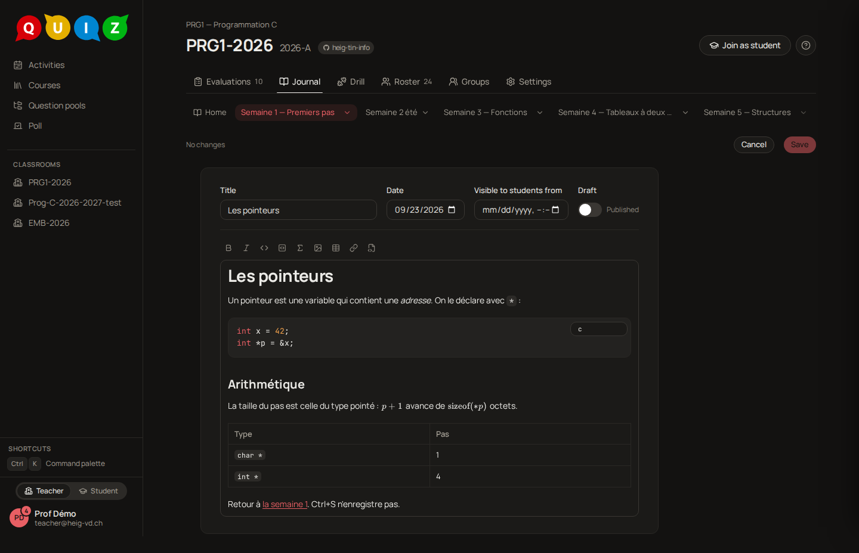859x553 pixels.
Task: Open the calendar picker in the Visible to students field
Action: (555, 210)
